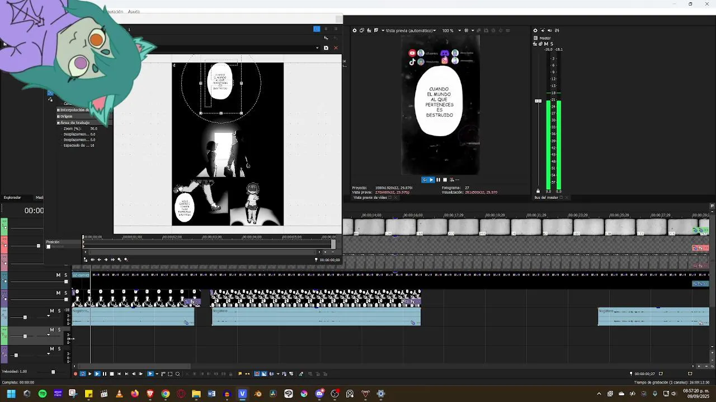Adjust volume slider on Nogatoro audio track
Screen dimensions: 716x402
[x=25, y=317]
